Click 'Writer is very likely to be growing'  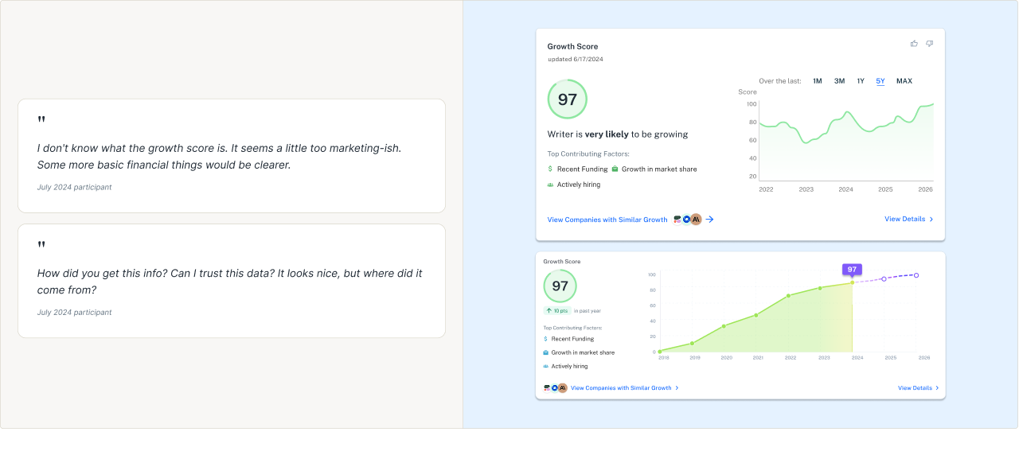click(x=618, y=134)
